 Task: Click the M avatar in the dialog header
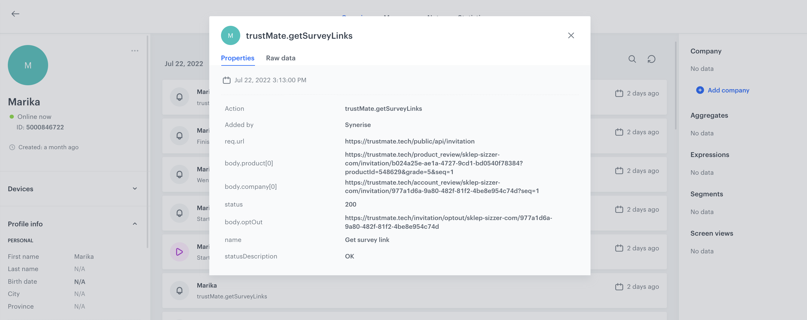click(231, 35)
